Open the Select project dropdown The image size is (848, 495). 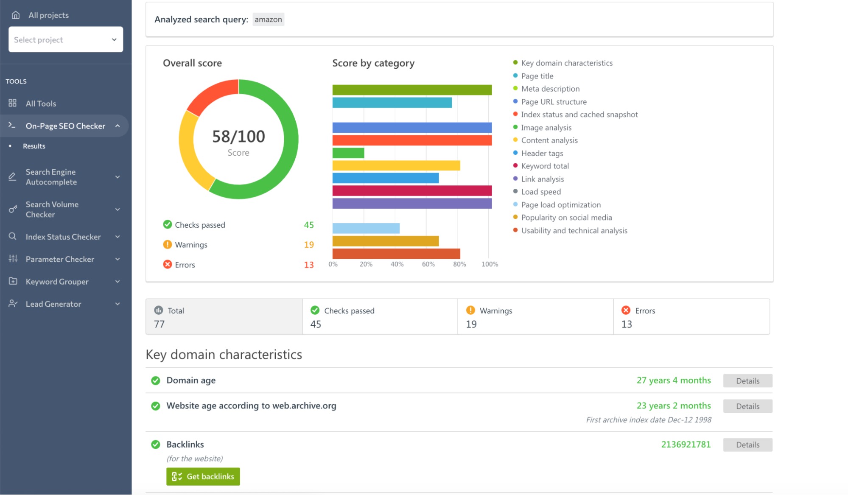click(65, 39)
